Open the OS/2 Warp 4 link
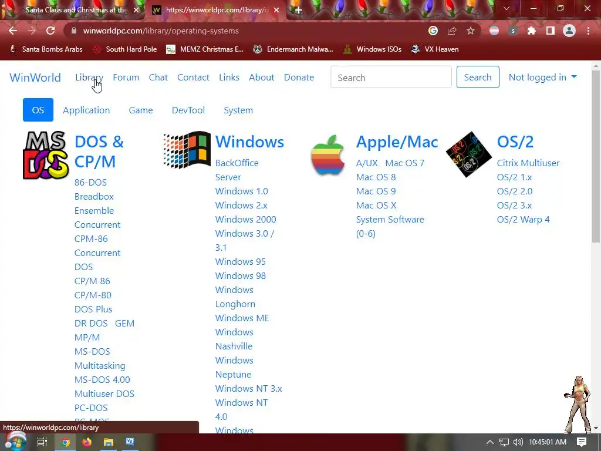 523,220
